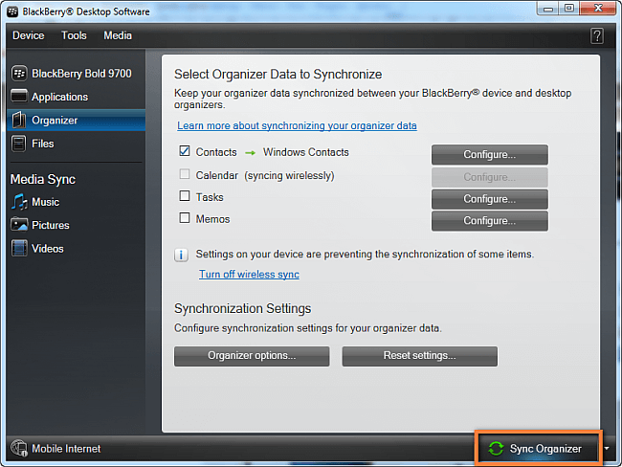Click the green arrow beside Contacts

tap(251, 153)
